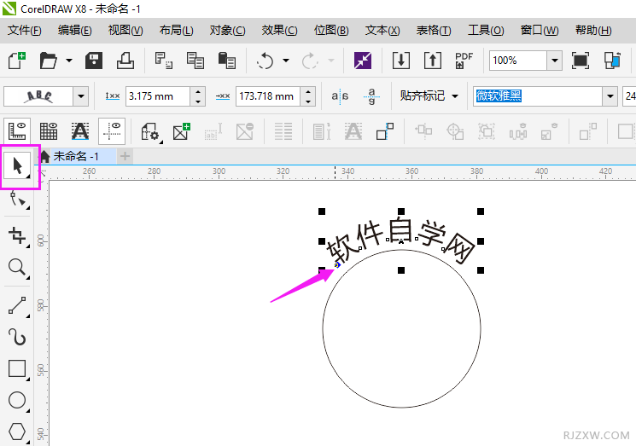Open the 效果(C) menu
Image resolution: width=636 pixels, height=446 pixels.
pos(279,31)
